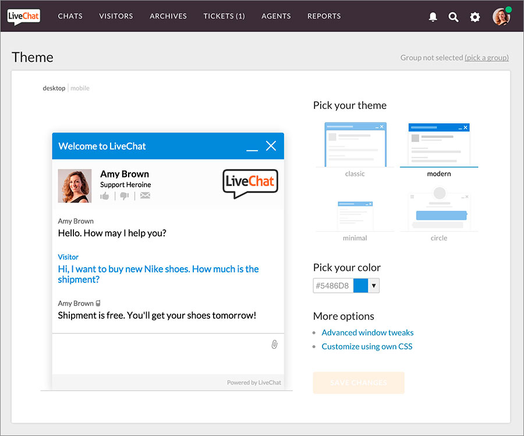The width and height of the screenshot is (524, 436).
Task: Go to the Agents section
Action: 276,16
